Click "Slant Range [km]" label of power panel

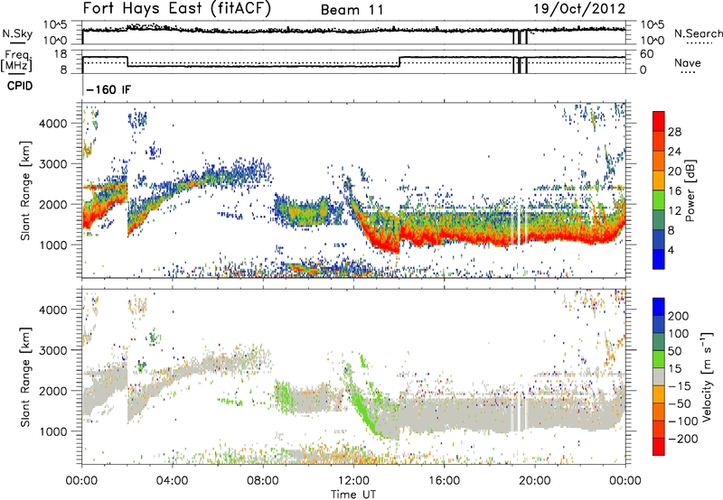tap(25, 191)
